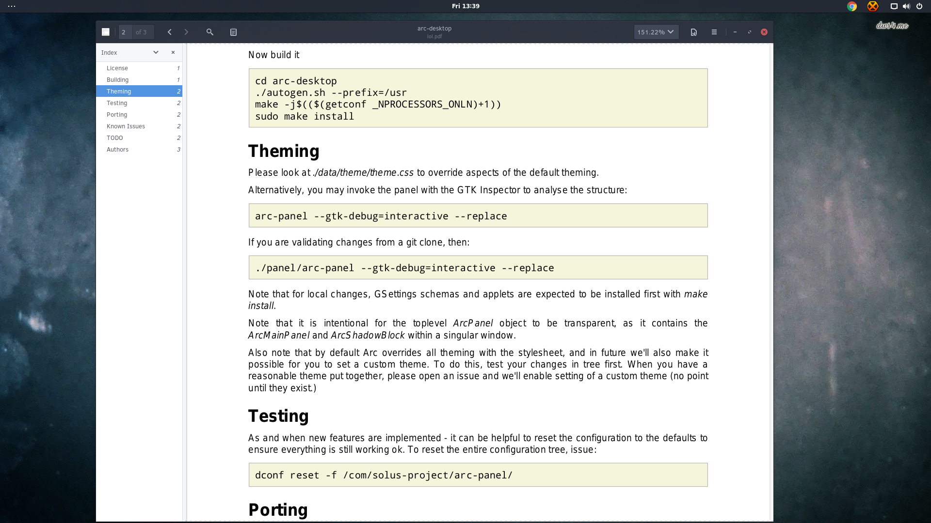The height and width of the screenshot is (523, 931).
Task: Click the arc-panel --gtk-debug command
Action: pos(381,216)
